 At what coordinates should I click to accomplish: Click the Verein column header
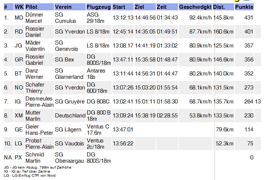point(70,7)
